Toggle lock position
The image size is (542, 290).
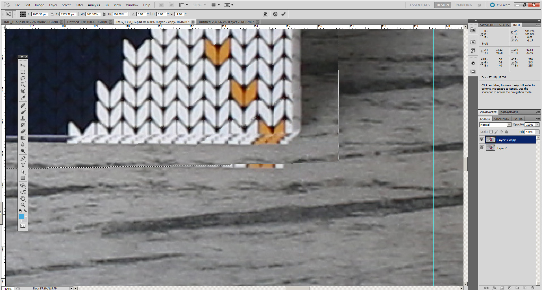(x=501, y=132)
